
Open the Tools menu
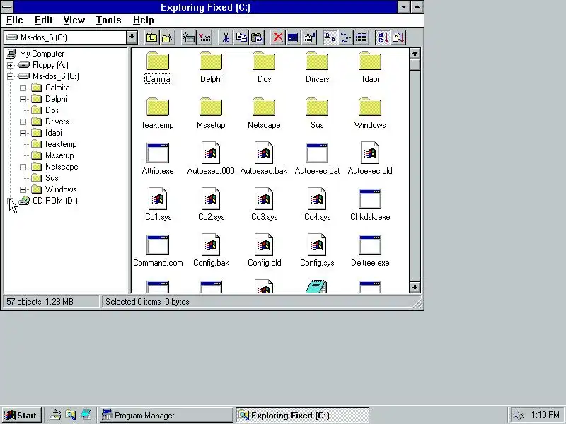pos(108,20)
